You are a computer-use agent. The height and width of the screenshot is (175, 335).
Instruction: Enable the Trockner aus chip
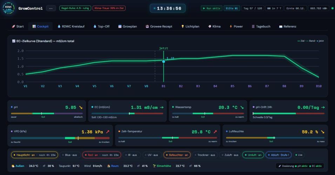(x=205, y=155)
